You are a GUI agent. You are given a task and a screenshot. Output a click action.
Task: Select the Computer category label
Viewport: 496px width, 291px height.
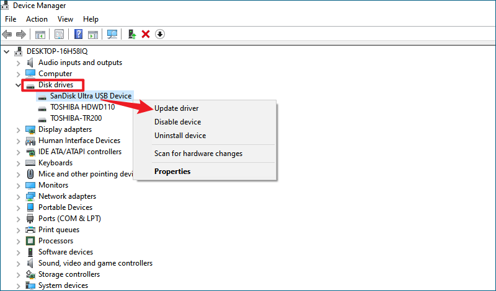click(55, 74)
